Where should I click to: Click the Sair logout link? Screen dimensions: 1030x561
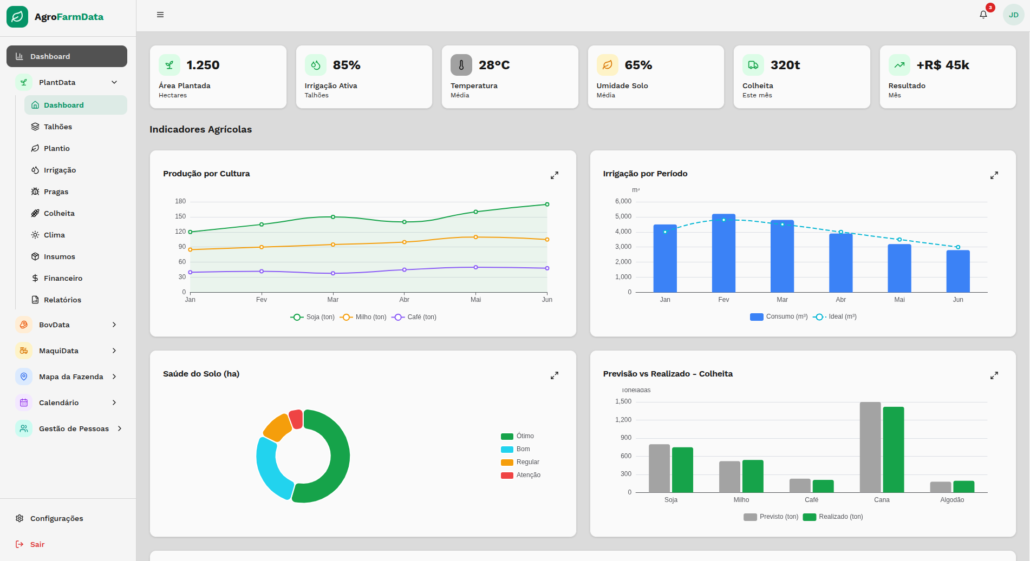(x=37, y=544)
